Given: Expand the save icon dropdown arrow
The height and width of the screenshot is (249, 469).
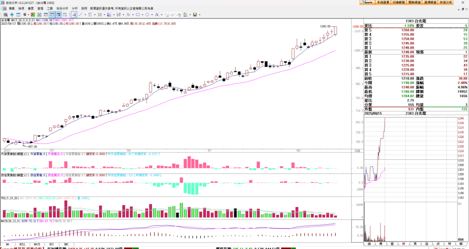Looking at the screenshot, I should pyautogui.click(x=200, y=14).
